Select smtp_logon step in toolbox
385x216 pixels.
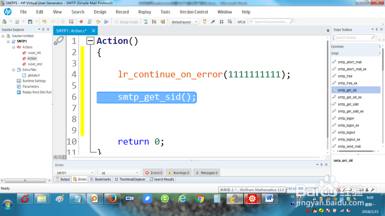tap(346, 118)
